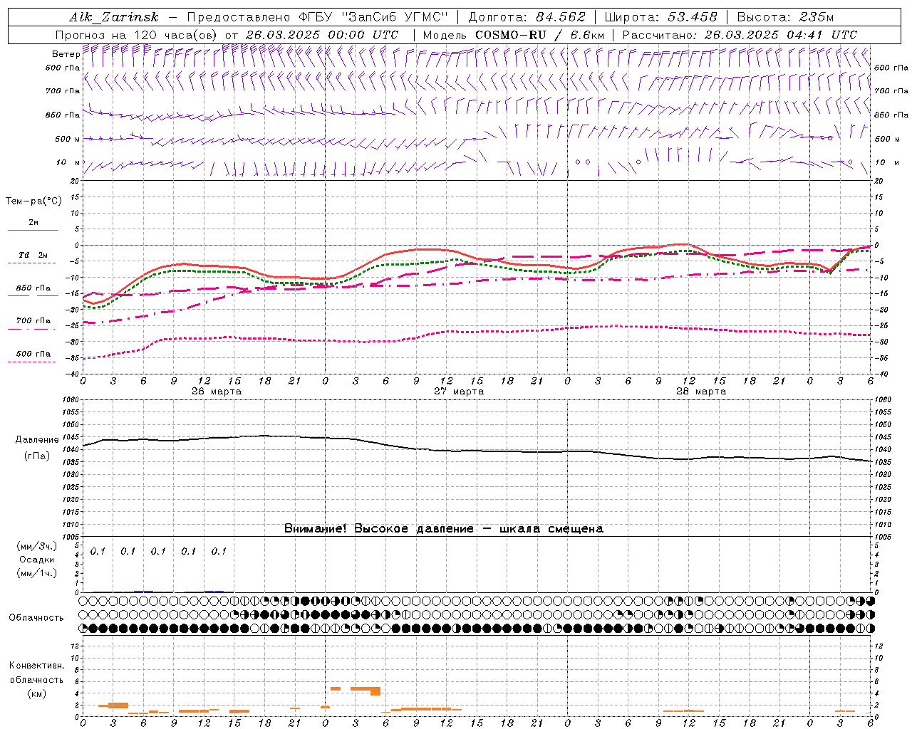Click the Тем-ра(°C) axis label

(x=33, y=201)
